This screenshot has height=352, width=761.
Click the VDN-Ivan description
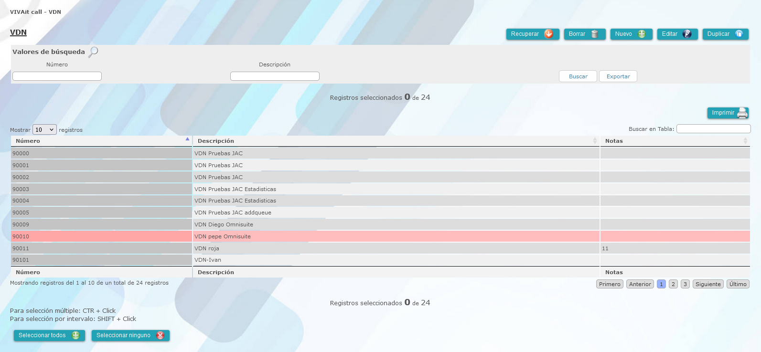point(208,260)
